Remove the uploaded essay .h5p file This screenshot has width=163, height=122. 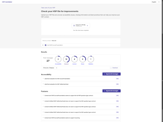87,26
